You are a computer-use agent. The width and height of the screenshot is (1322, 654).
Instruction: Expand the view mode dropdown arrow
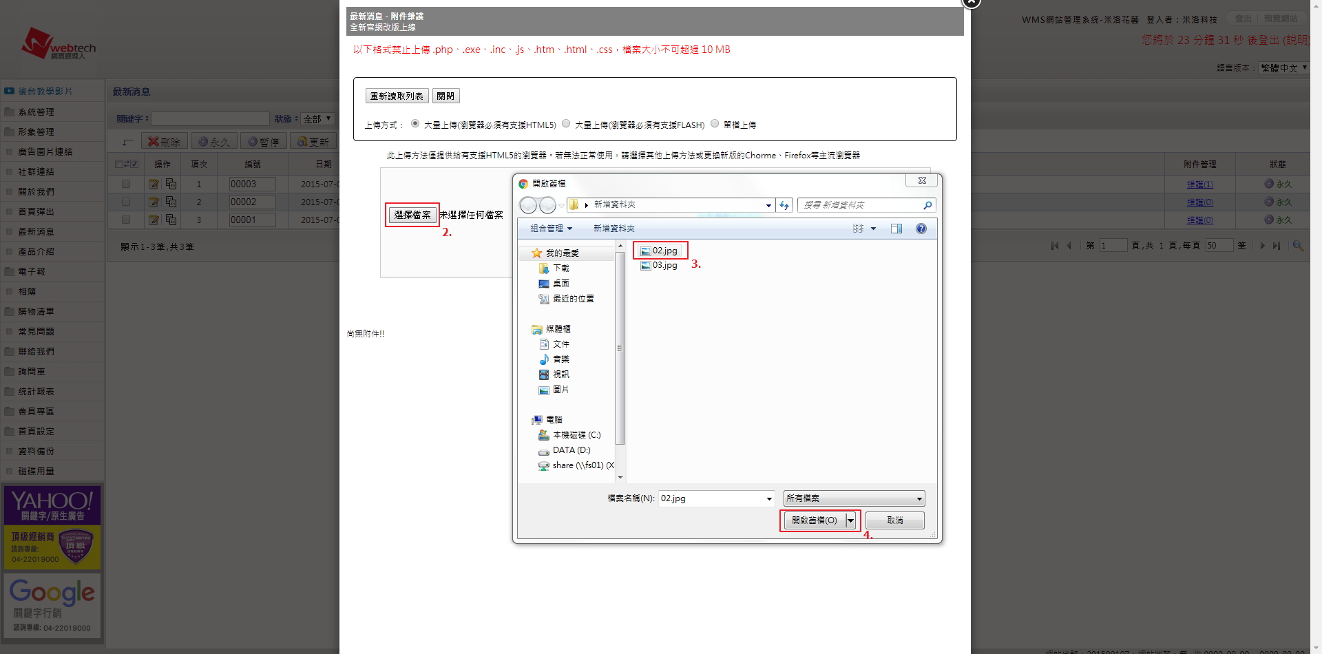click(873, 229)
